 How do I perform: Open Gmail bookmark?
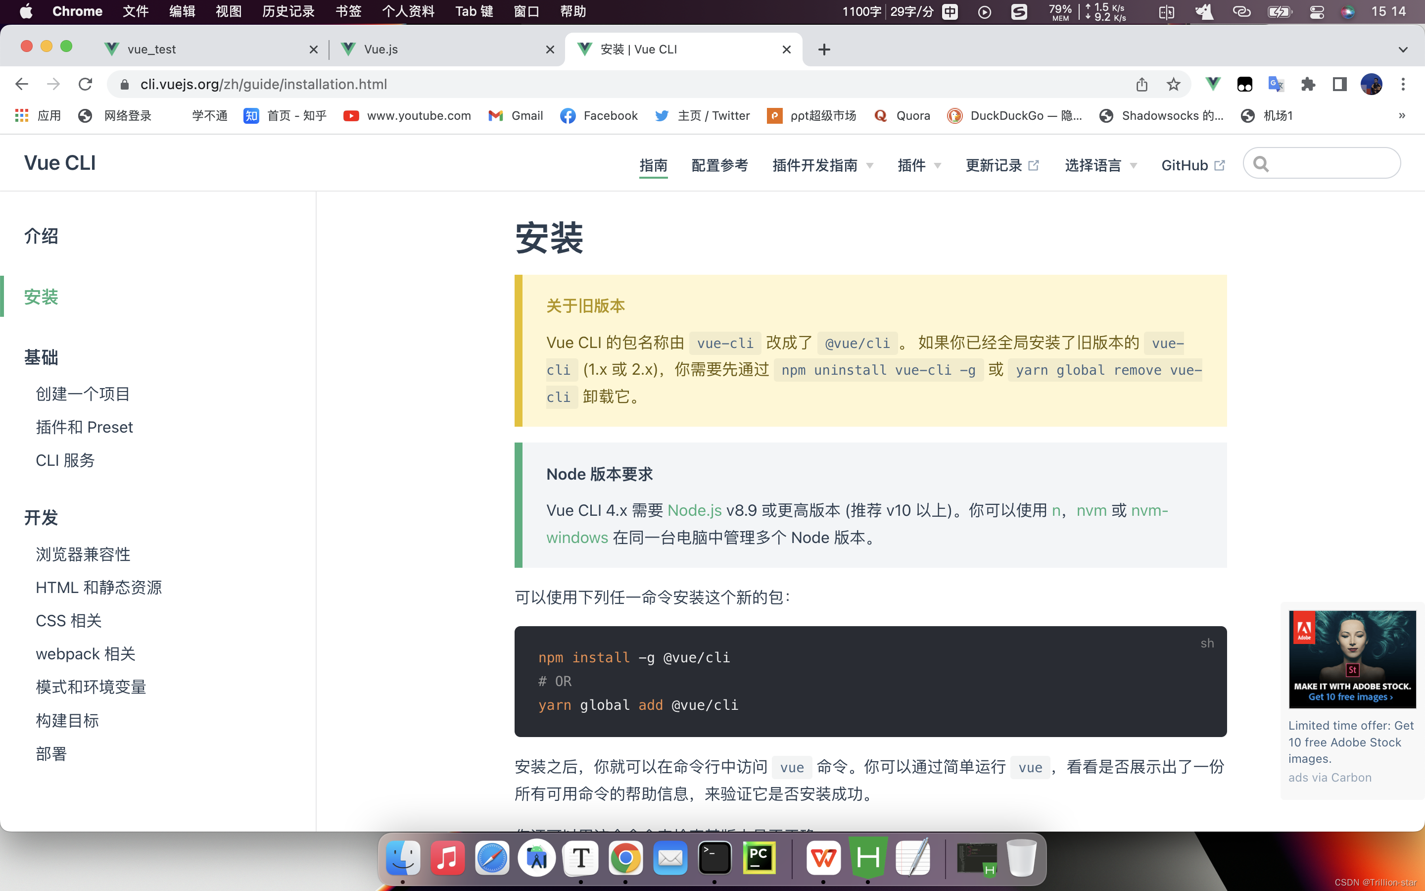click(x=516, y=115)
